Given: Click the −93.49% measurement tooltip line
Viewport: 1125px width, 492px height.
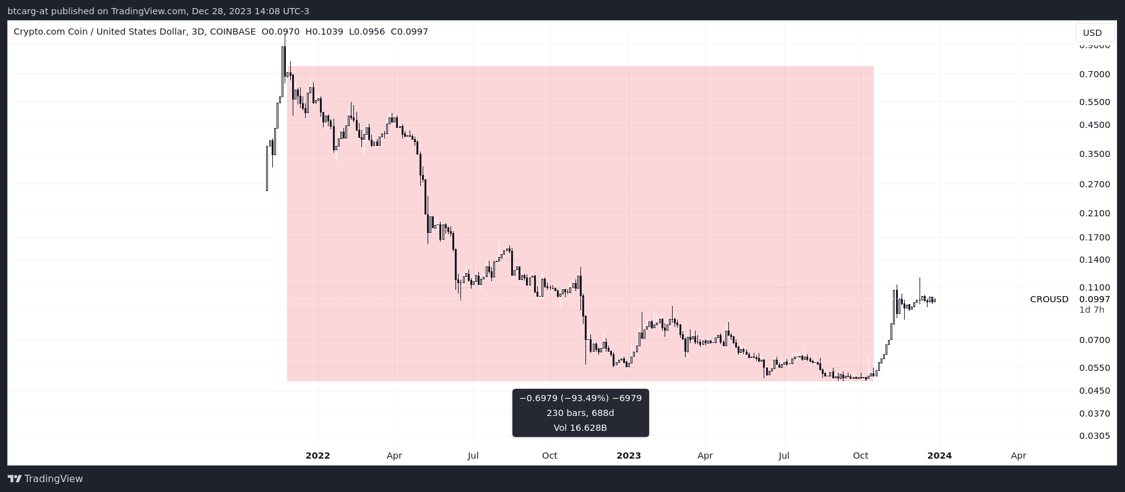Looking at the screenshot, I should (x=580, y=398).
